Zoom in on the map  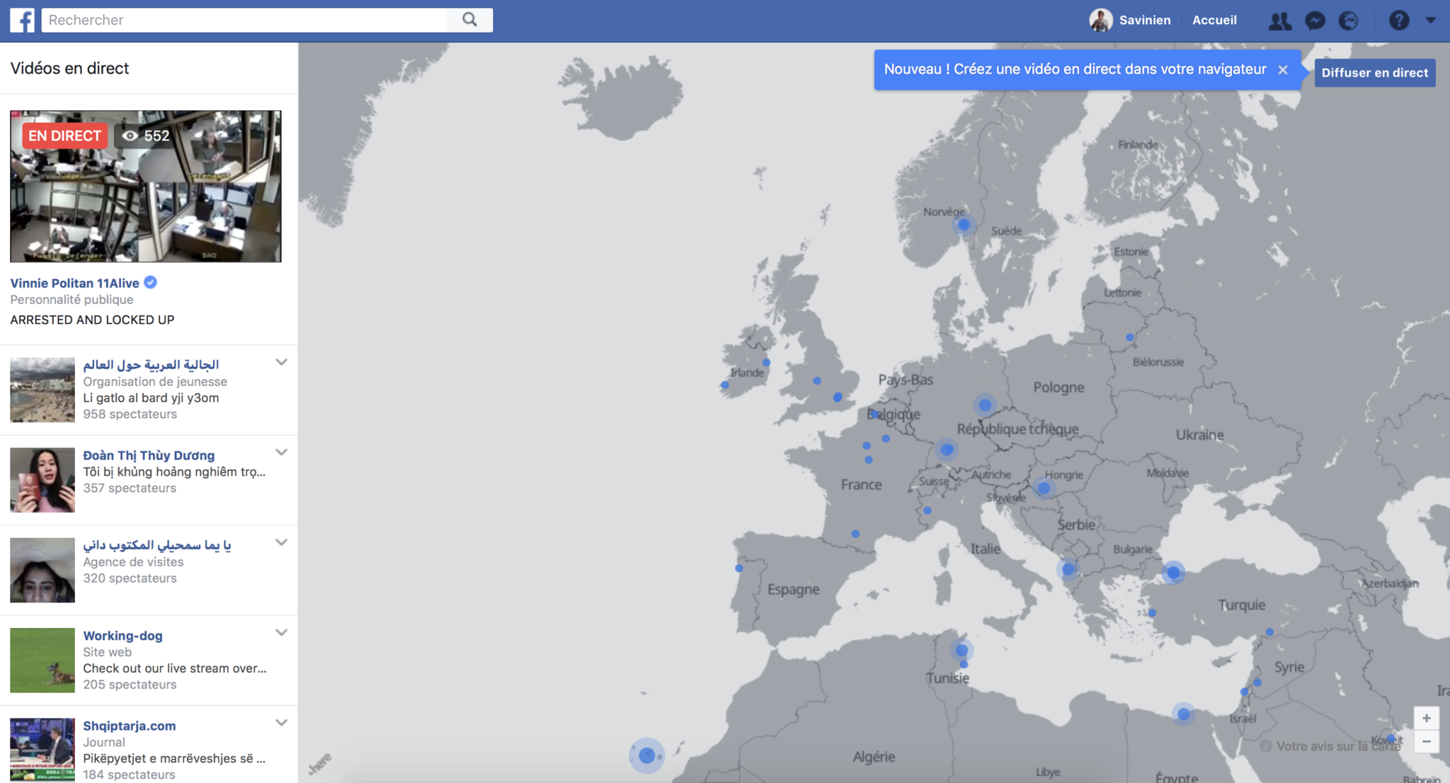(1427, 718)
